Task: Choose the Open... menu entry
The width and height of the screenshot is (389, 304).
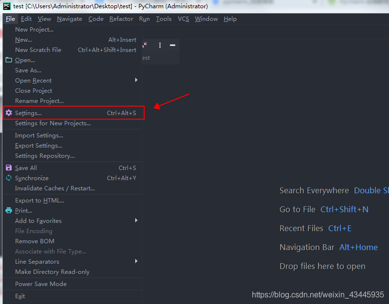Action: [x=72, y=60]
